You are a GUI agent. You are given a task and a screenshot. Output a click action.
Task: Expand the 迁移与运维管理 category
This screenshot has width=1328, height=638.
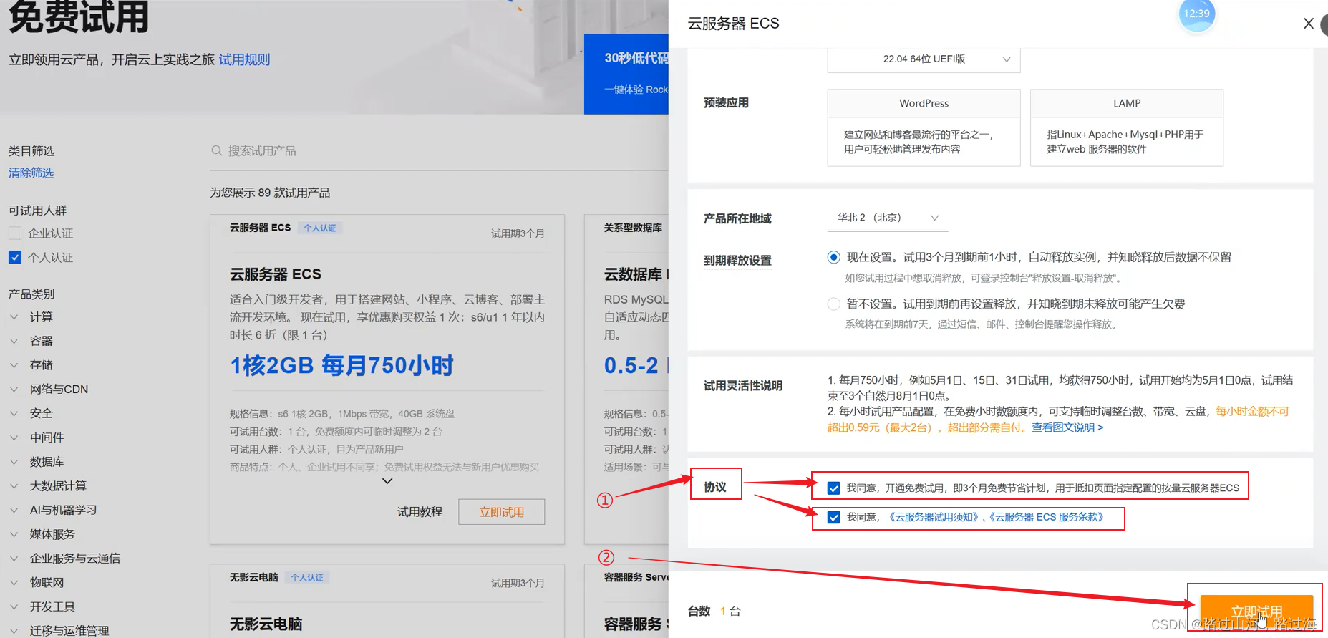click(x=14, y=631)
